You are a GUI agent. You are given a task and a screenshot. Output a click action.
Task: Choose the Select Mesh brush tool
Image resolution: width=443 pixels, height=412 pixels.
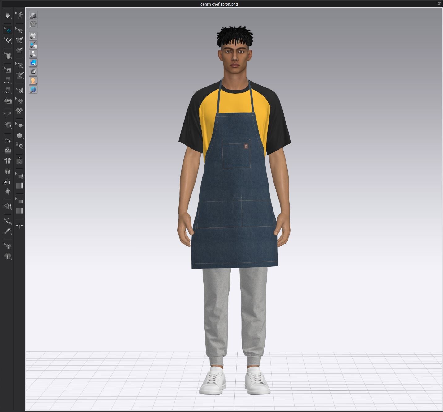pyautogui.click(x=8, y=40)
